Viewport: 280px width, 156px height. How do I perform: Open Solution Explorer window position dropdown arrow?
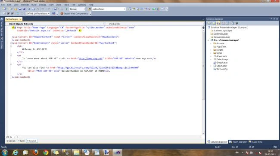pyautogui.click(x=271, y=19)
